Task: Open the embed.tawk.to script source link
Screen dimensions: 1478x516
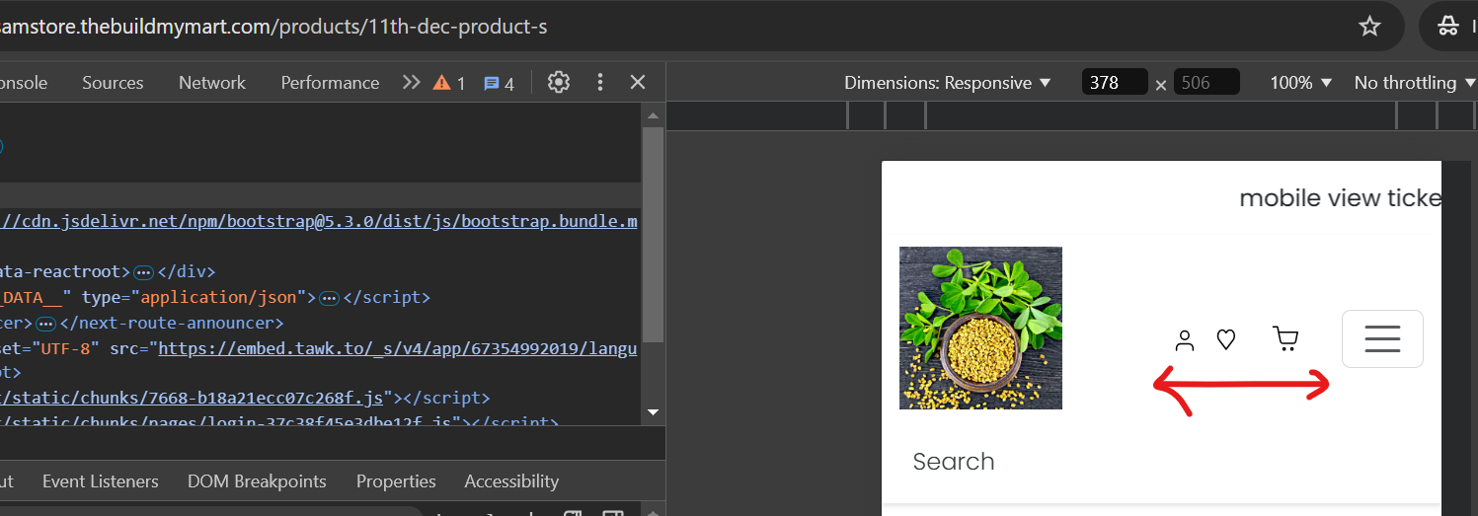Action: click(x=398, y=348)
